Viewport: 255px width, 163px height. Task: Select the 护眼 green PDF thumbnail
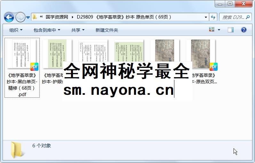[57, 54]
